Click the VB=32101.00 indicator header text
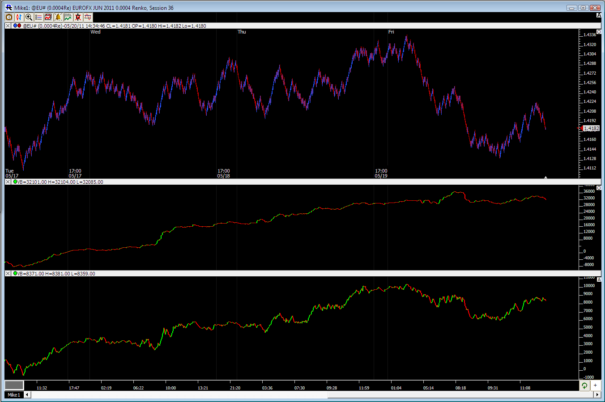Viewport: 605px width, 402px height. 60,182
